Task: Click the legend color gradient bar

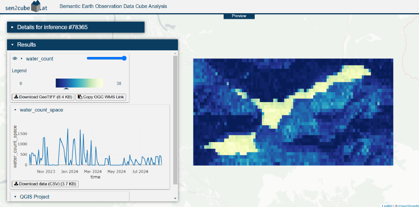Action: click(x=79, y=83)
